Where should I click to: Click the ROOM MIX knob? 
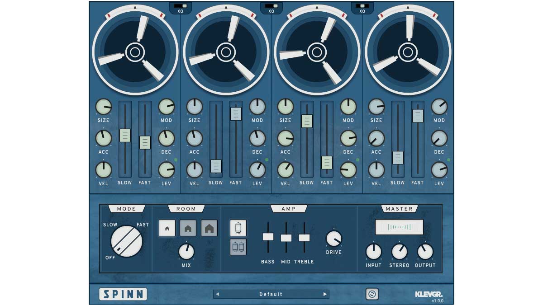point(186,252)
